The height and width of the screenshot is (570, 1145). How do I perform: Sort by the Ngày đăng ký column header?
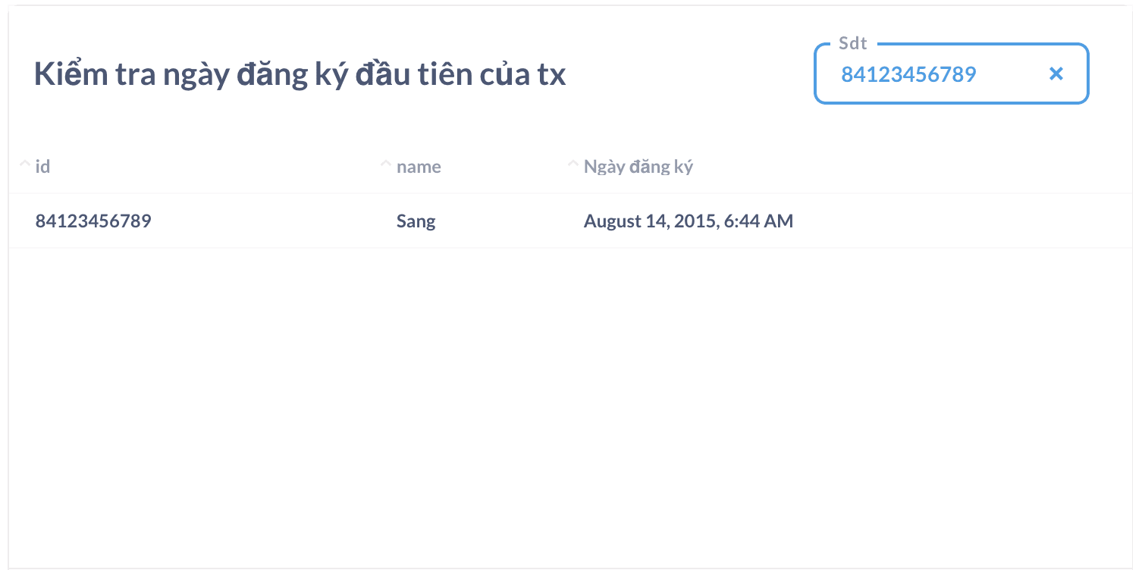click(x=638, y=167)
